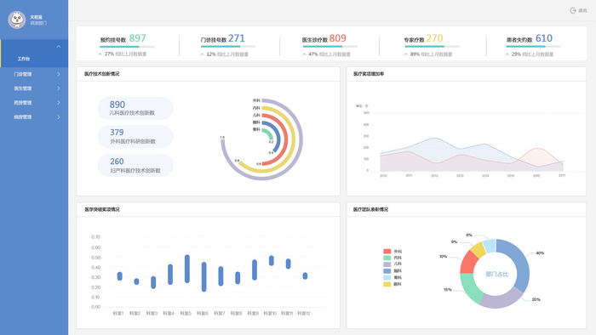The height and width of the screenshot is (335, 596).
Task: Click the small green innermost radial arc
Action: point(271,134)
